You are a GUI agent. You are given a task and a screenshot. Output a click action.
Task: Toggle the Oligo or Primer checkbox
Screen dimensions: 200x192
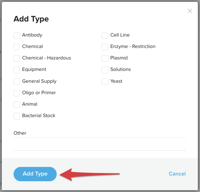[17, 93]
